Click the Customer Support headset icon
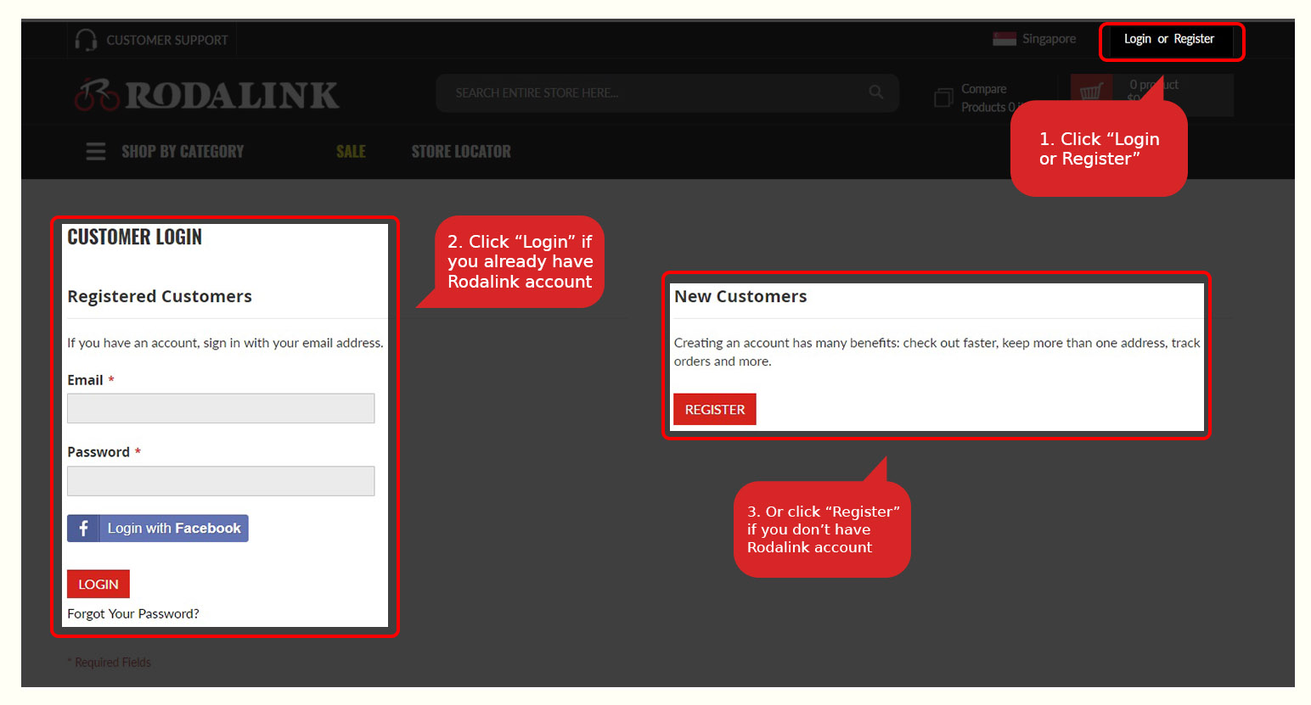The width and height of the screenshot is (1311, 705). [86, 40]
